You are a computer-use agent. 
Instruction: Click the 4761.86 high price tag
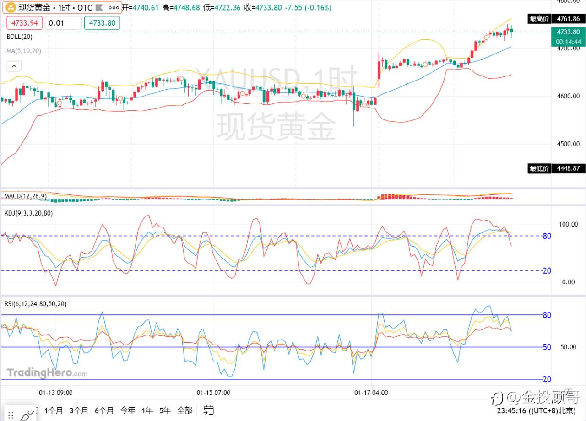pyautogui.click(x=568, y=19)
